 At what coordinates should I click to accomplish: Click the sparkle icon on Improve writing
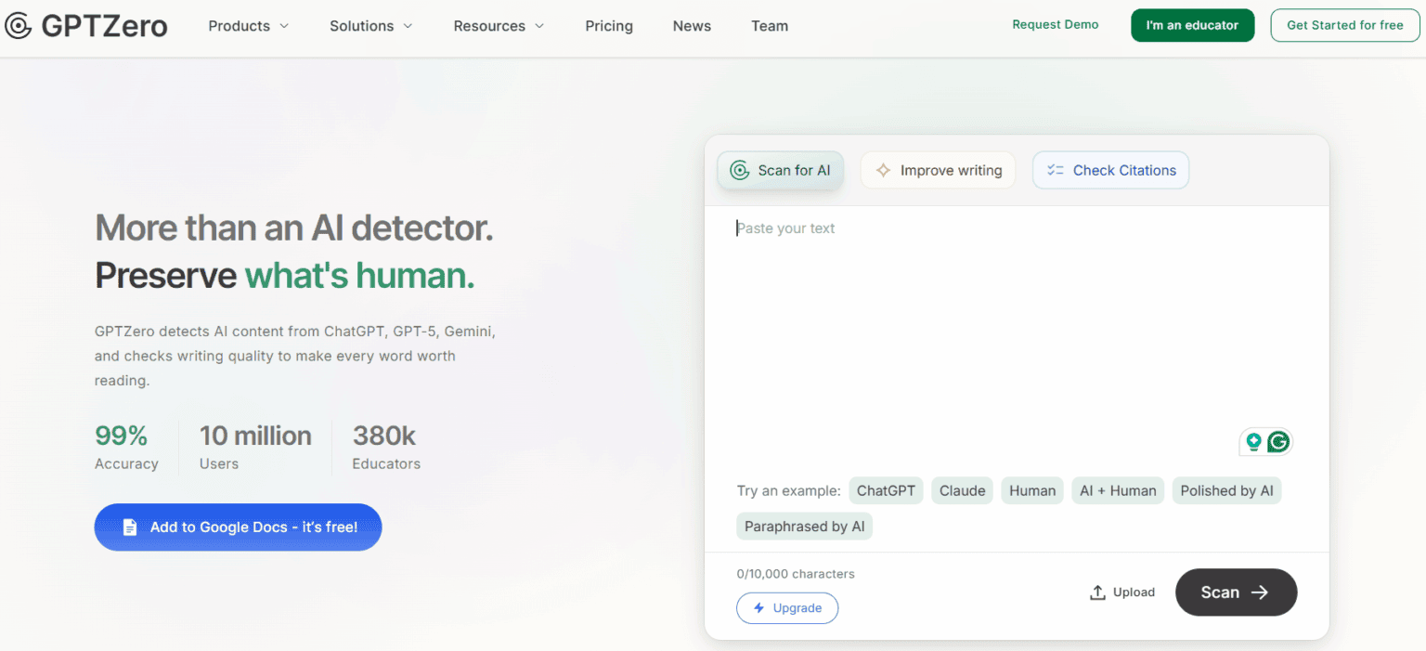click(883, 170)
